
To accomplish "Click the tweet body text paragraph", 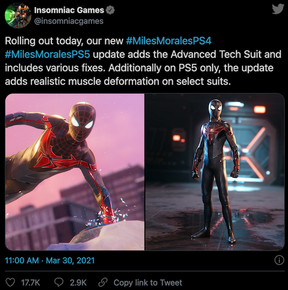I will click(x=143, y=61).
